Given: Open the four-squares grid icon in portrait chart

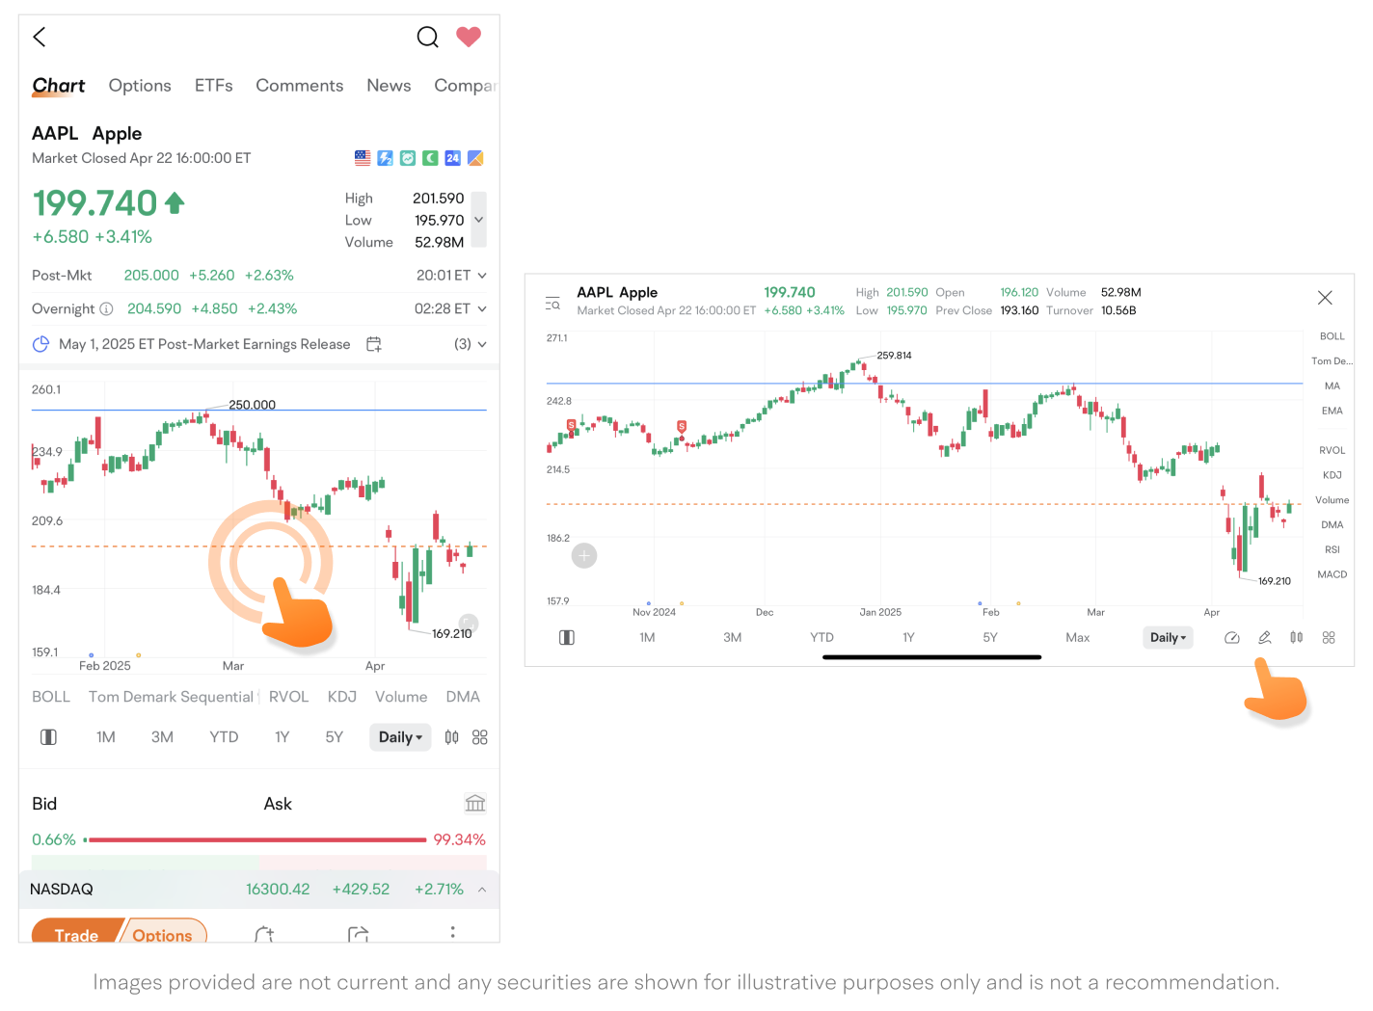Looking at the screenshot, I should click(480, 737).
